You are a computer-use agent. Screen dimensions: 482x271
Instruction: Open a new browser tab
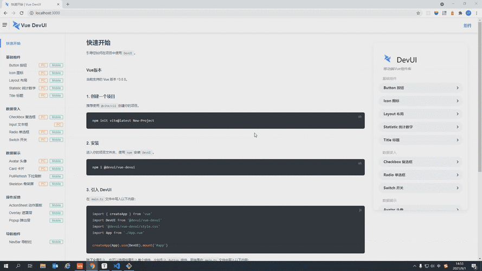[68, 4]
